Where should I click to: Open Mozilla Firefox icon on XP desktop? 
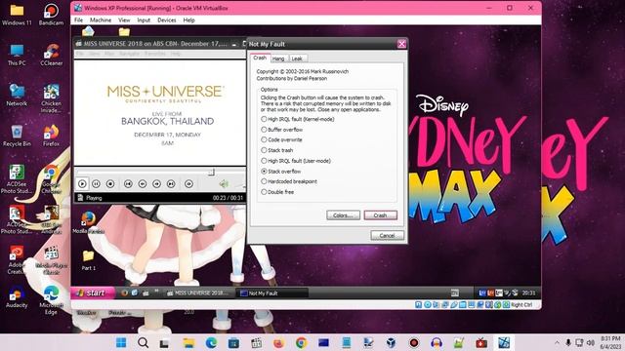[x=88, y=222]
